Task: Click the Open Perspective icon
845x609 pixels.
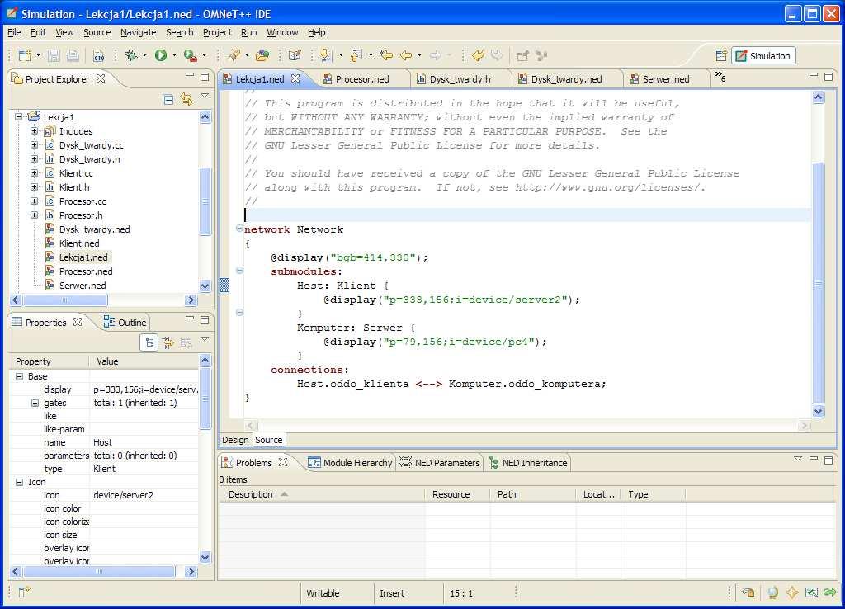Action: tap(721, 56)
